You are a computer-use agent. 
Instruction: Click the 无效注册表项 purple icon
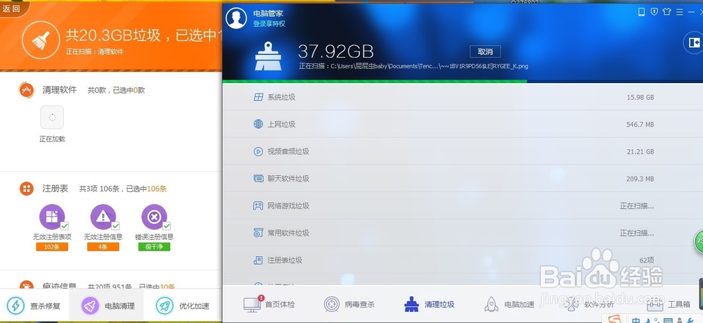point(52,217)
